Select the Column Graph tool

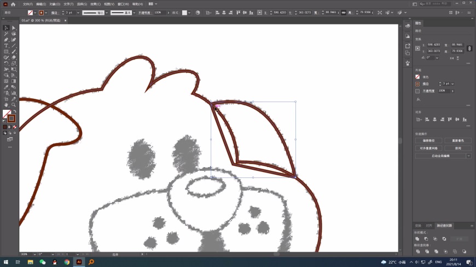(x=14, y=93)
